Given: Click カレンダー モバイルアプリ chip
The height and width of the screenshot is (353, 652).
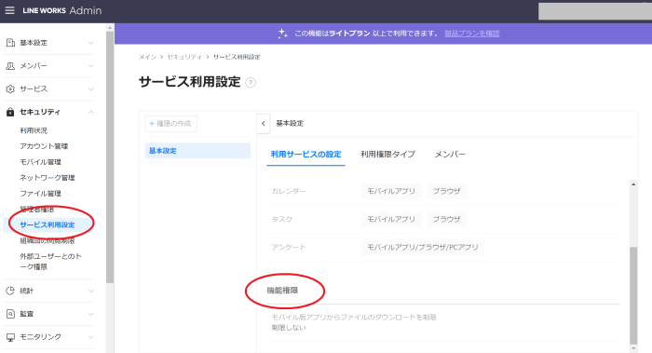Looking at the screenshot, I should click(x=391, y=191).
